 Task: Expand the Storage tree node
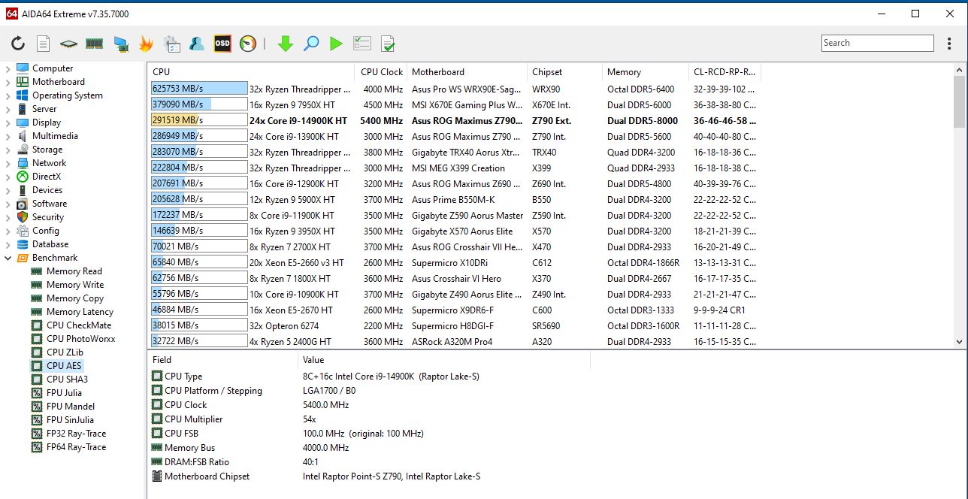click(8, 150)
